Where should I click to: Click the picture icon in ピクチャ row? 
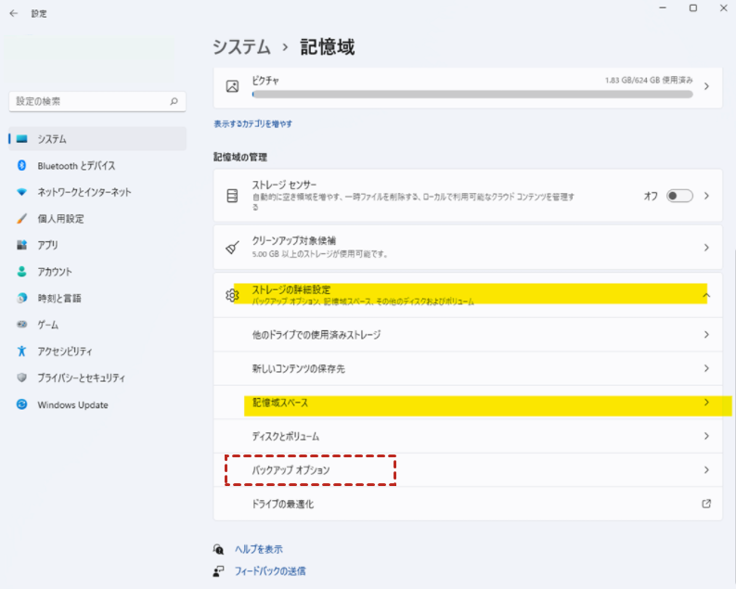(x=232, y=86)
